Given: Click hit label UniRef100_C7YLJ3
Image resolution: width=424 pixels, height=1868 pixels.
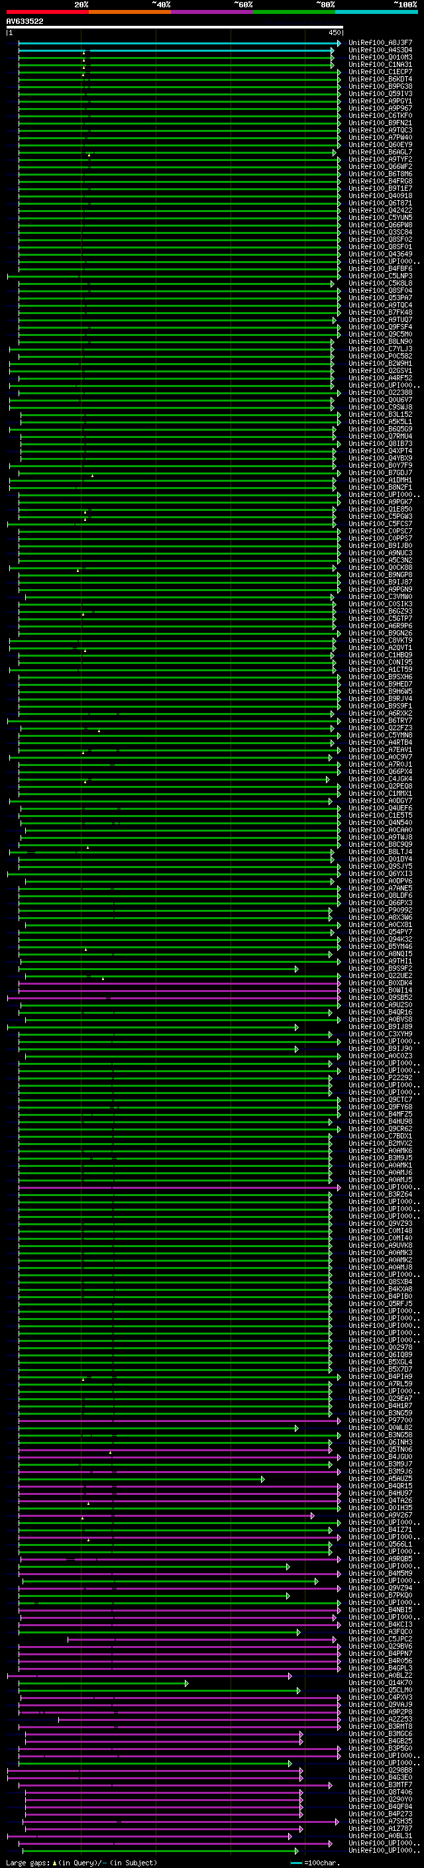Looking at the screenshot, I should coord(380,349).
